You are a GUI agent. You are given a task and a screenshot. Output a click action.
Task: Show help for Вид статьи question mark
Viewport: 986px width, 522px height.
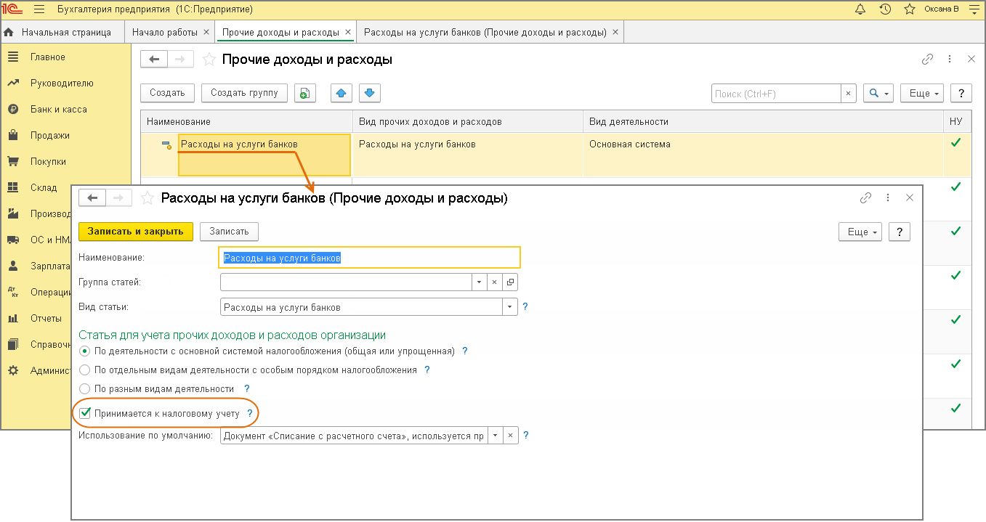pyautogui.click(x=525, y=307)
